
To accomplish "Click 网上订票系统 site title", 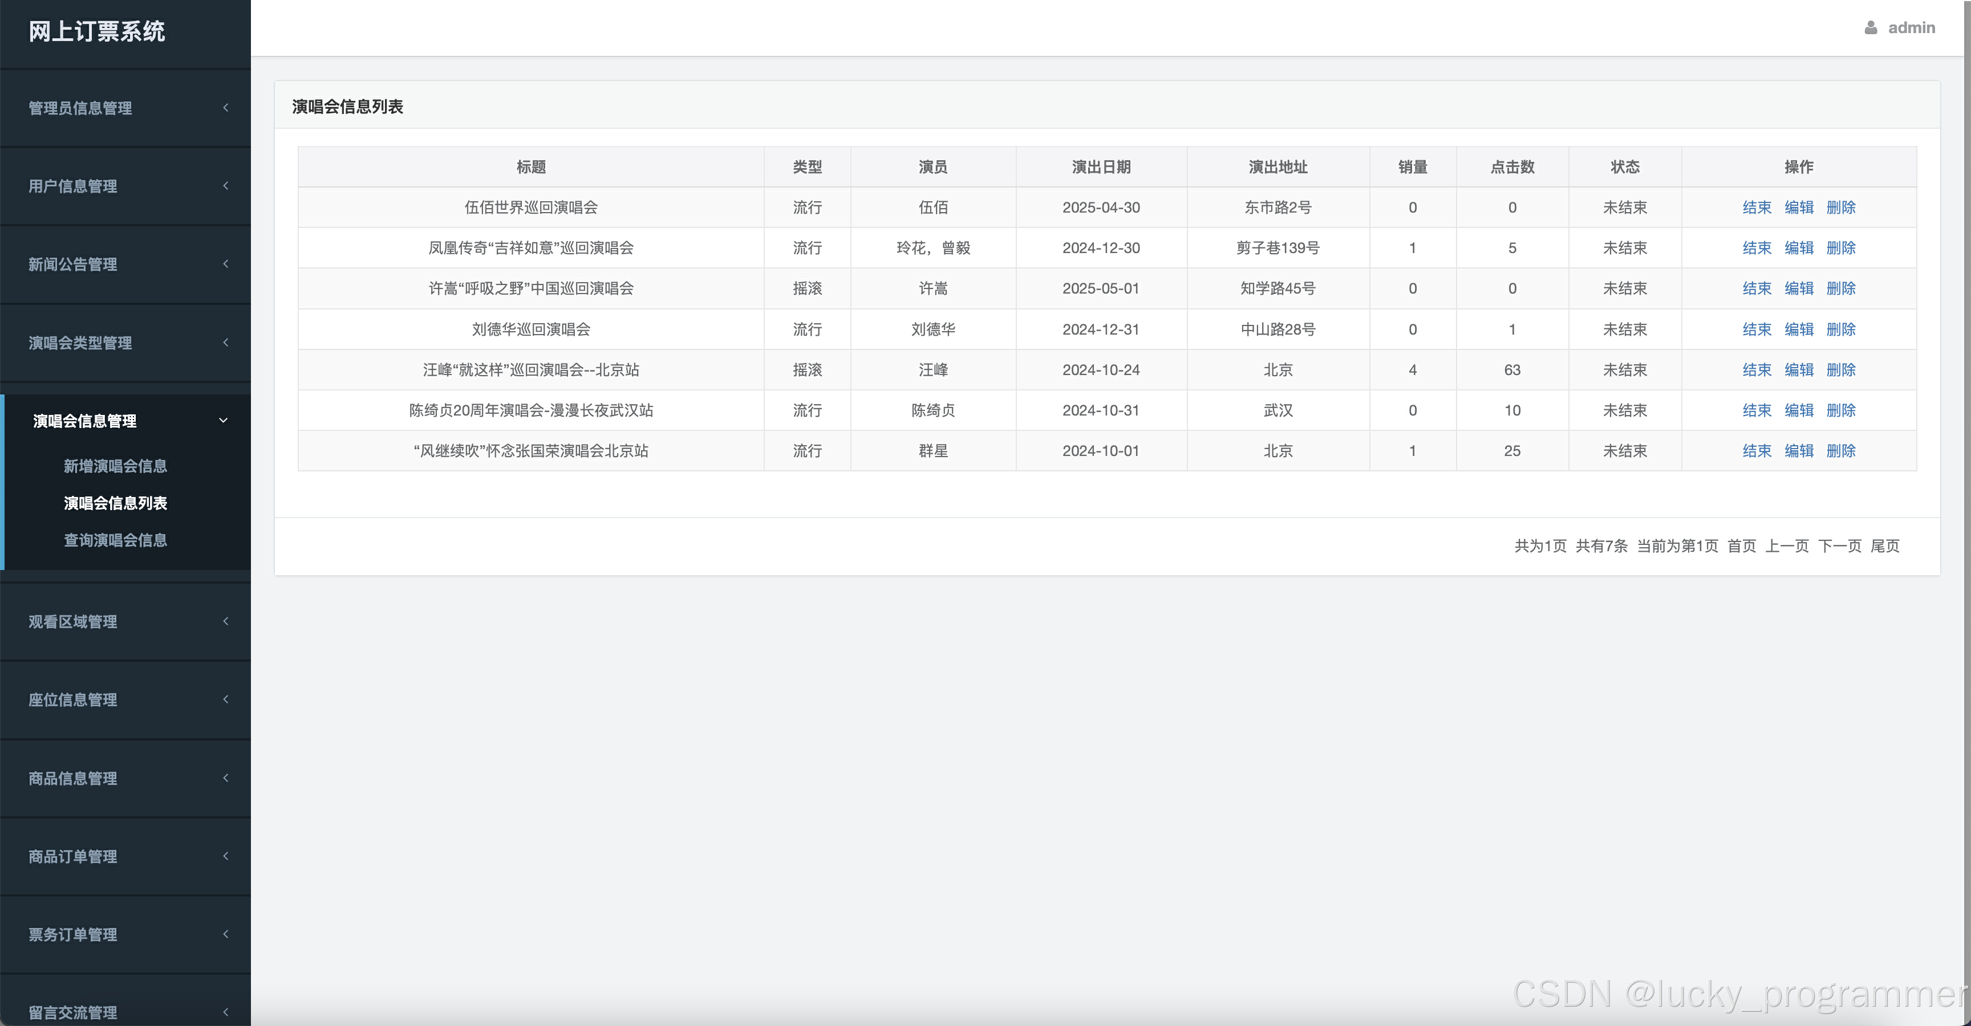I will pos(97,31).
